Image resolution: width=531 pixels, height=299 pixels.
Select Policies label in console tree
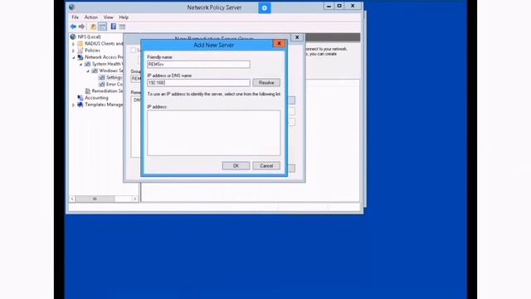pyautogui.click(x=92, y=50)
